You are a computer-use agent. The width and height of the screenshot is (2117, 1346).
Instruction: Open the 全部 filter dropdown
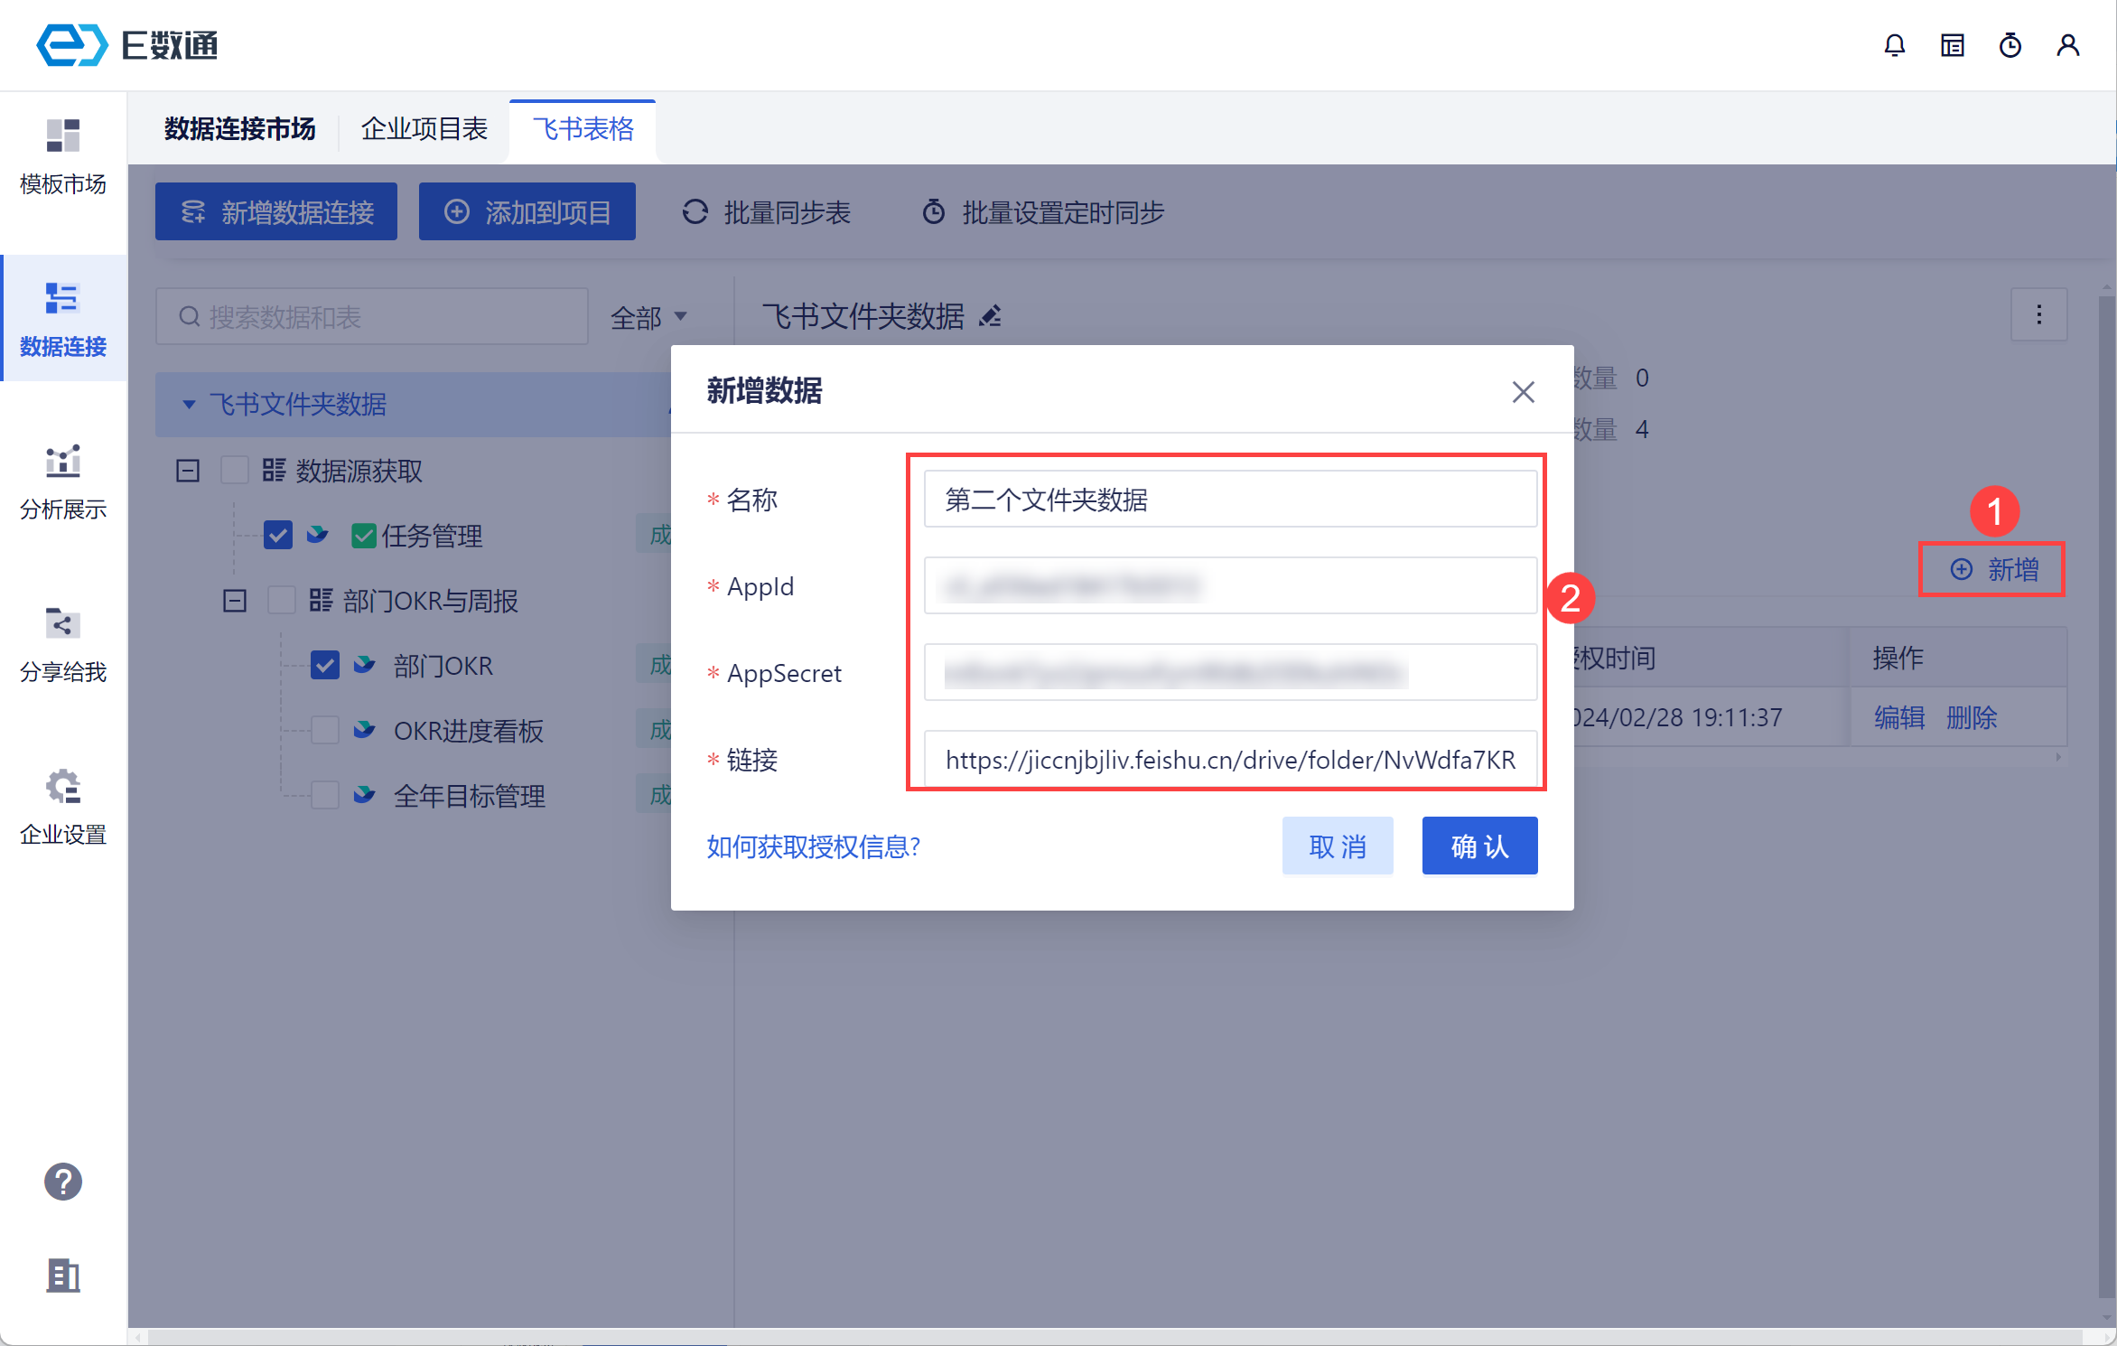coord(648,317)
